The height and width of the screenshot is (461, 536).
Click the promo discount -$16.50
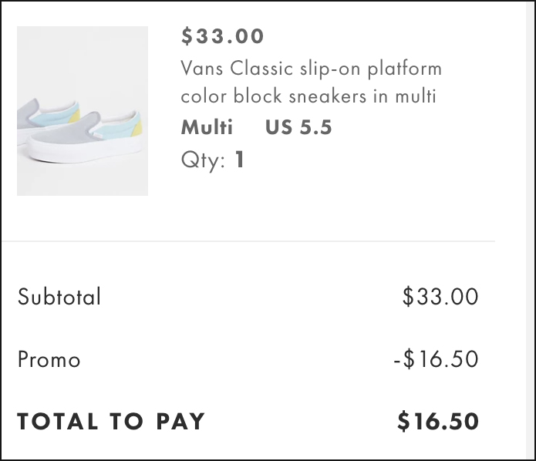point(435,359)
